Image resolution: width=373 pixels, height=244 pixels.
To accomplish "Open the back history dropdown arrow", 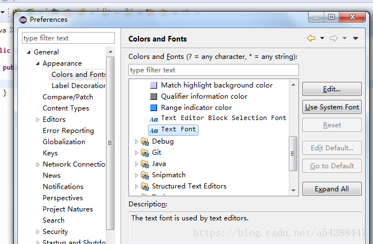I will click(x=322, y=38).
